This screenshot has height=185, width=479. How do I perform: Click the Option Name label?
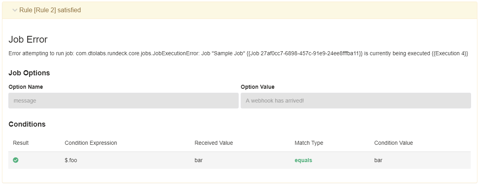[x=26, y=87]
